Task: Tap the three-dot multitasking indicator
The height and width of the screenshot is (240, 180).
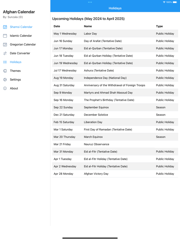Action: [90, 2]
